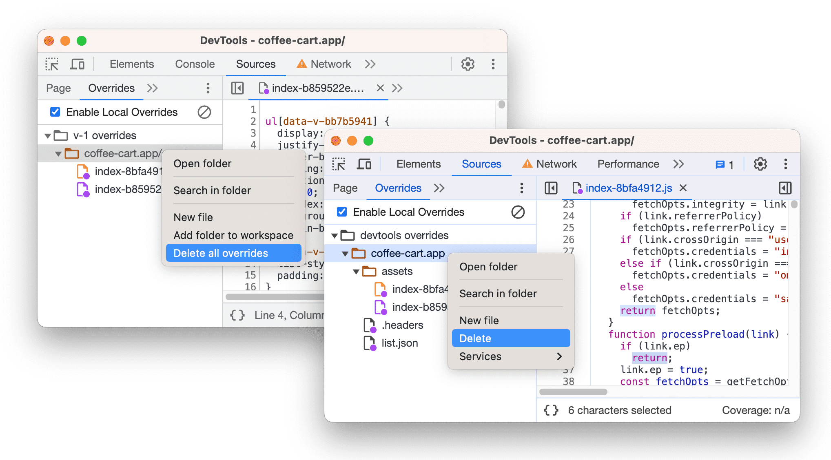Select Delete all overrides from context menu
The height and width of the screenshot is (460, 831).
click(220, 253)
